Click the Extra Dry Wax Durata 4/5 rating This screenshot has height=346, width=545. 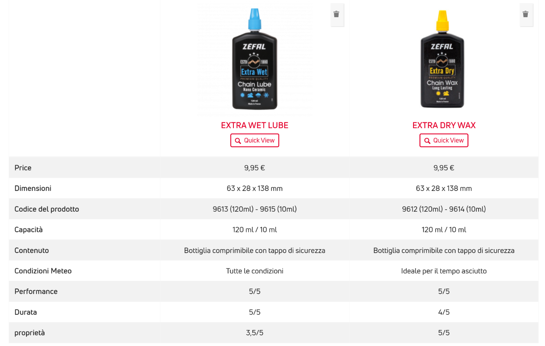(x=444, y=312)
